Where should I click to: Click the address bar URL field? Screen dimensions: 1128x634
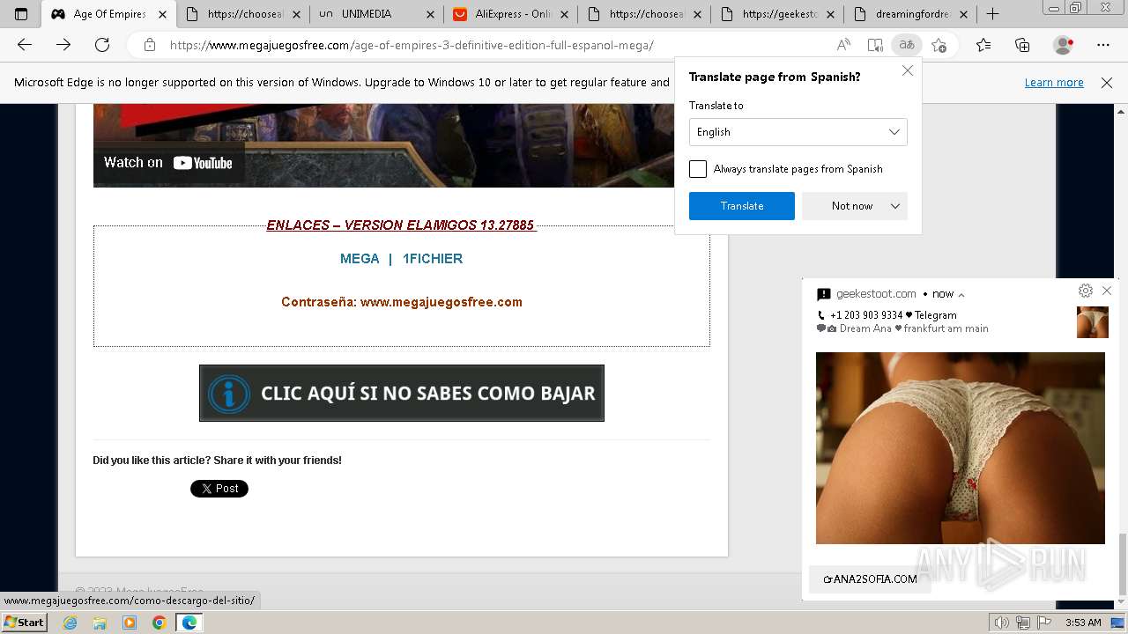tap(493, 45)
